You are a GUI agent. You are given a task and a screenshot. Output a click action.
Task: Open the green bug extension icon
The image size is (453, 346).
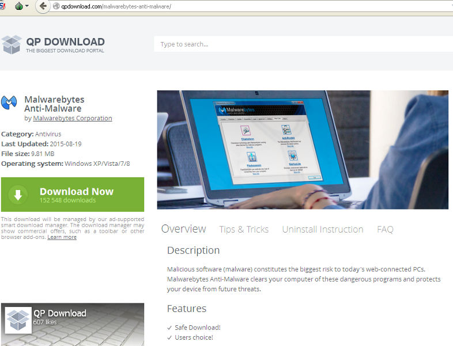pyautogui.click(x=19, y=6)
